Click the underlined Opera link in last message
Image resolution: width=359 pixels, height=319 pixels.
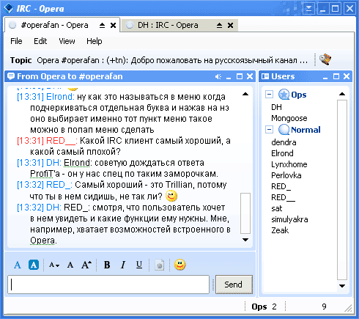(x=42, y=241)
